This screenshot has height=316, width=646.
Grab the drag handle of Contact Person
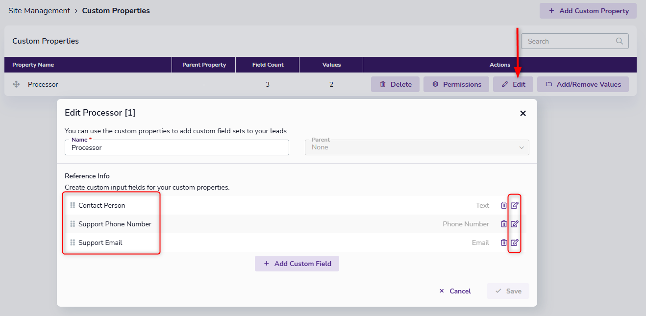[73, 205]
